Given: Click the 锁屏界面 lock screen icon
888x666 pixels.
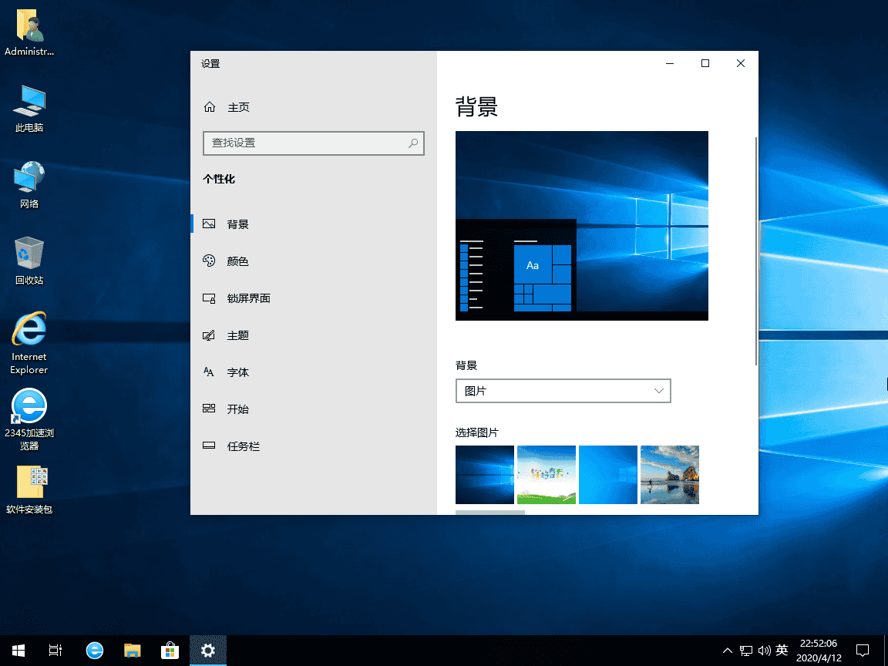Looking at the screenshot, I should click(x=209, y=298).
